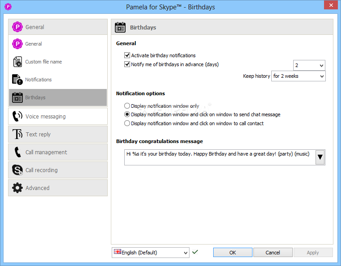341x266 pixels.
Task: Click the green checkmark beside language selector
Action: click(195, 252)
